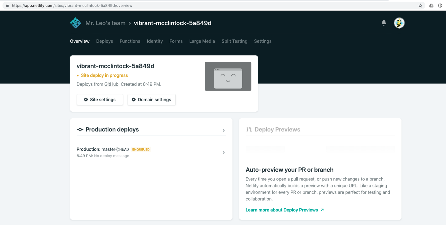Screen dimensions: 446x225
Task: Open the notifications bell
Action: 384,23
